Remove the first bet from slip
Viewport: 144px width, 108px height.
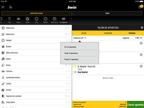[x=141, y=43]
